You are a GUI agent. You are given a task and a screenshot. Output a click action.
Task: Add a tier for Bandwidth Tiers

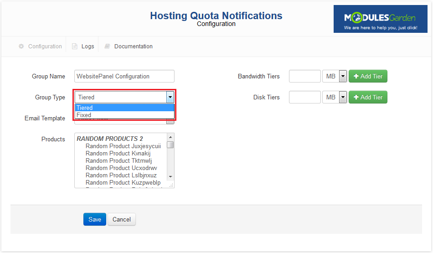tap(368, 76)
